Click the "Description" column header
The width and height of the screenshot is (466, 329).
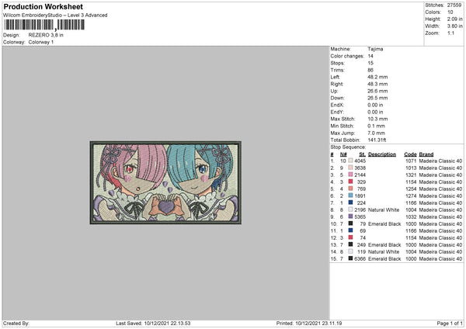pyautogui.click(x=382, y=154)
